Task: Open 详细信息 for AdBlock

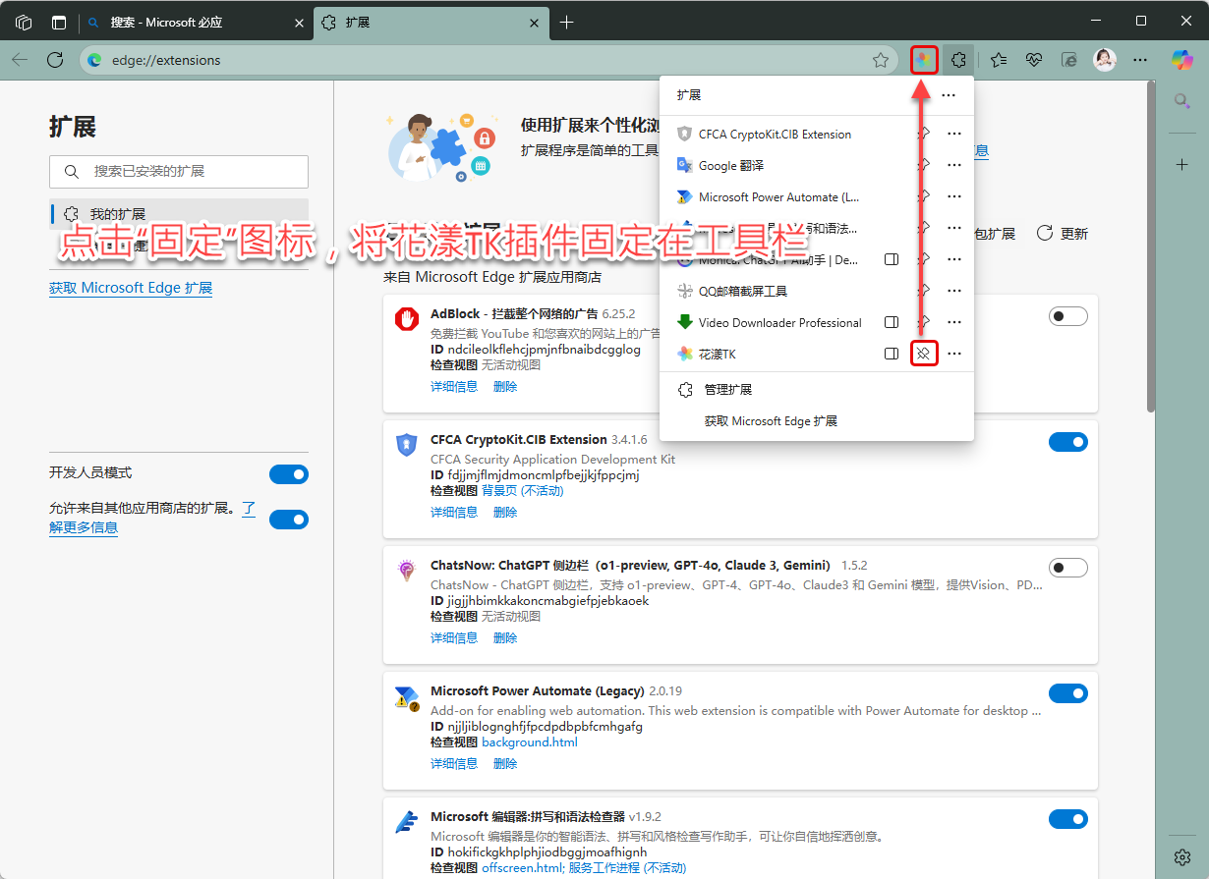Action: tap(454, 386)
